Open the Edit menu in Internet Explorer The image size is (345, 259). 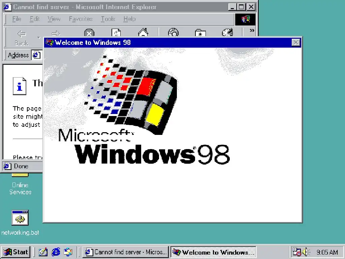point(35,19)
